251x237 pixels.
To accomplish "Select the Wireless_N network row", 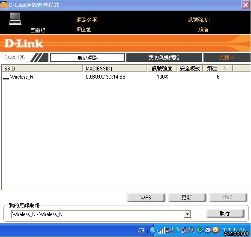I will click(x=126, y=77).
